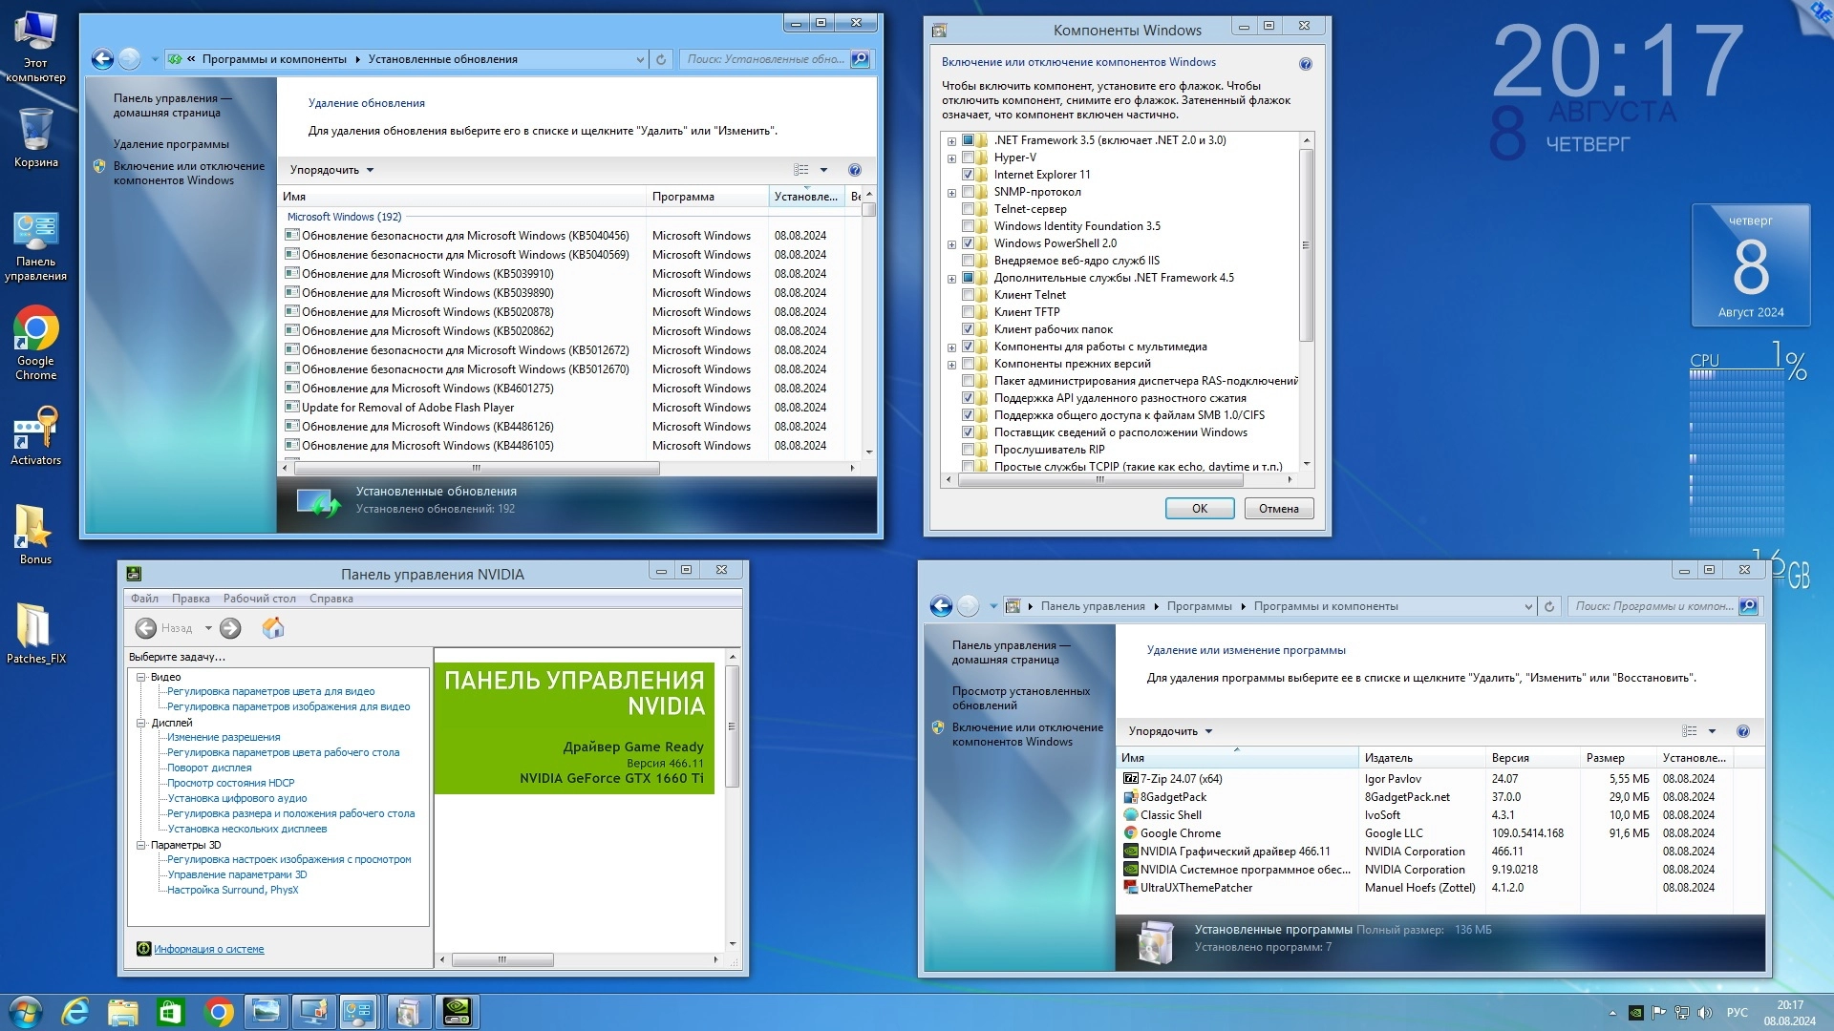This screenshot has height=1031, width=1834.
Task: Click the NVIDIA forward arrow button
Action: [230, 628]
